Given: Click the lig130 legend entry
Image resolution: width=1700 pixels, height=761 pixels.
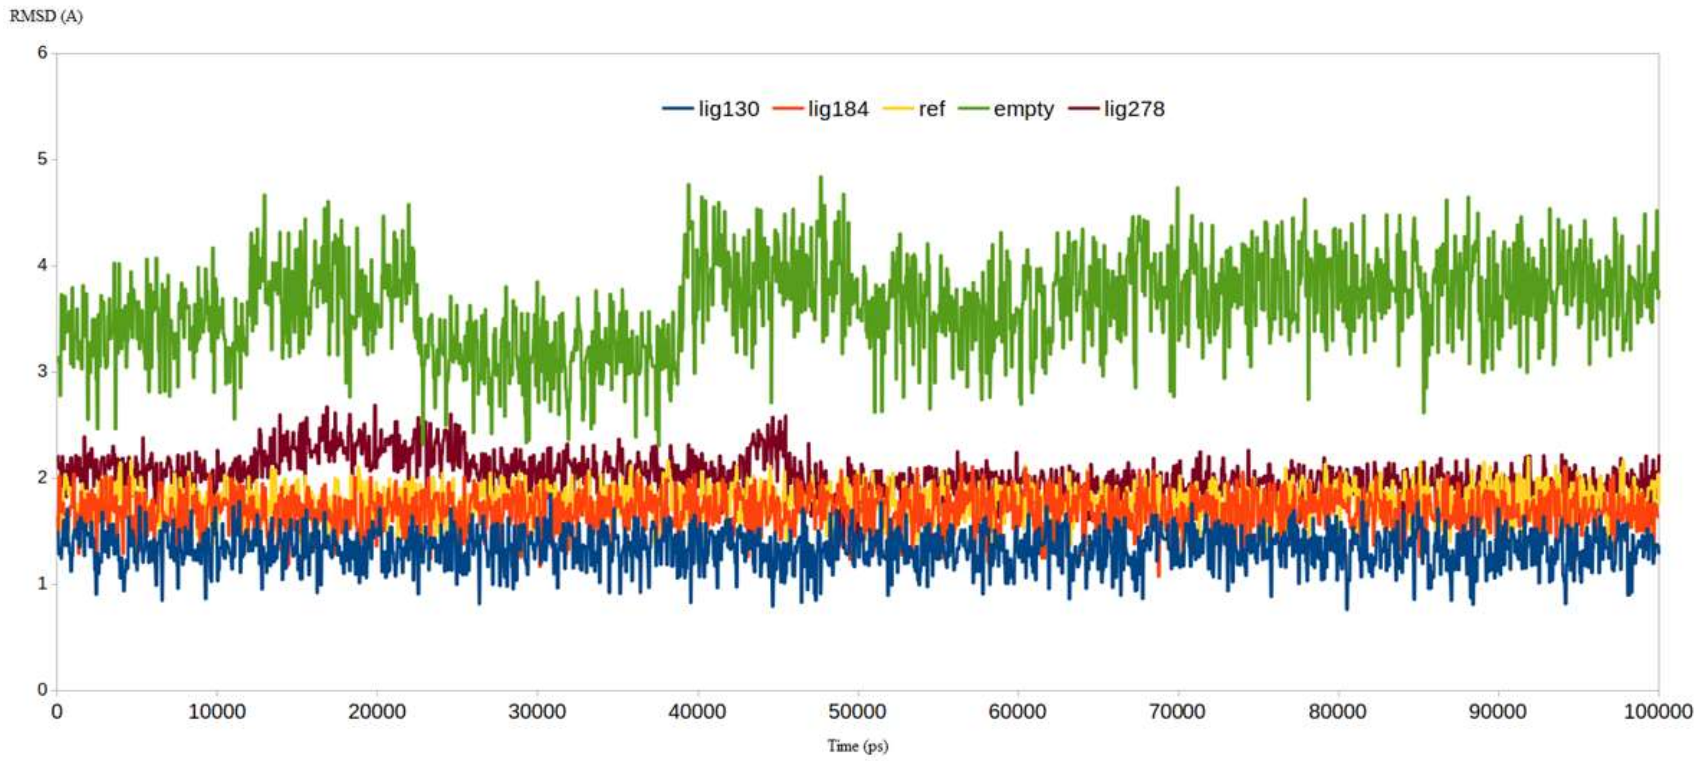Looking at the screenshot, I should click(729, 109).
